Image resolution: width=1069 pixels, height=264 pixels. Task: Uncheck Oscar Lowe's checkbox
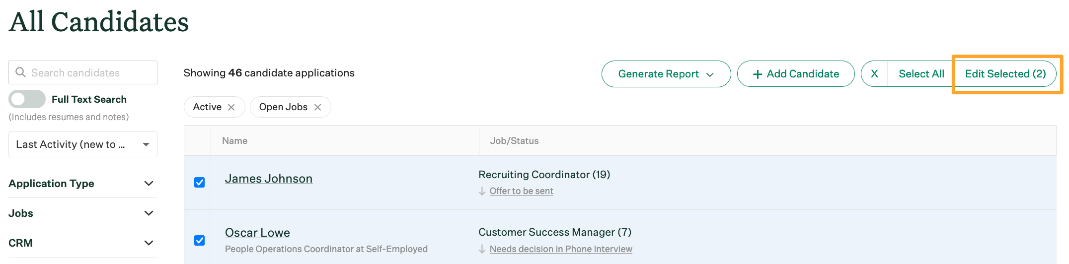(199, 241)
